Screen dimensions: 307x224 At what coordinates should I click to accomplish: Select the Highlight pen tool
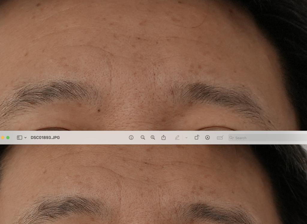click(177, 138)
